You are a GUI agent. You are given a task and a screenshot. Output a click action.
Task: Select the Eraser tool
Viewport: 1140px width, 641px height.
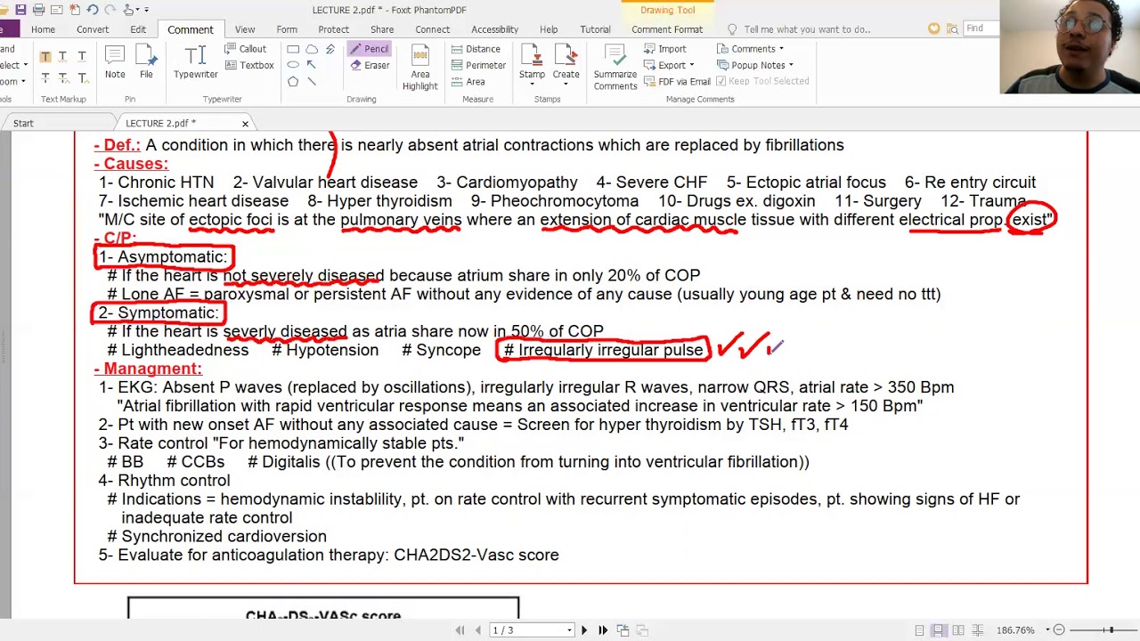[x=370, y=66]
